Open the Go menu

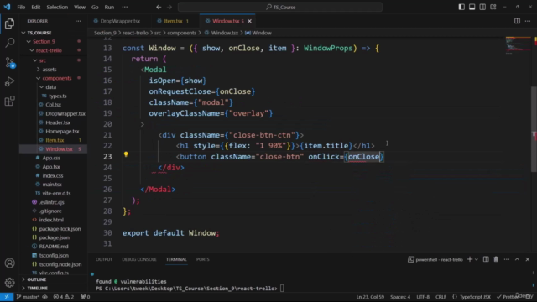click(x=95, y=7)
